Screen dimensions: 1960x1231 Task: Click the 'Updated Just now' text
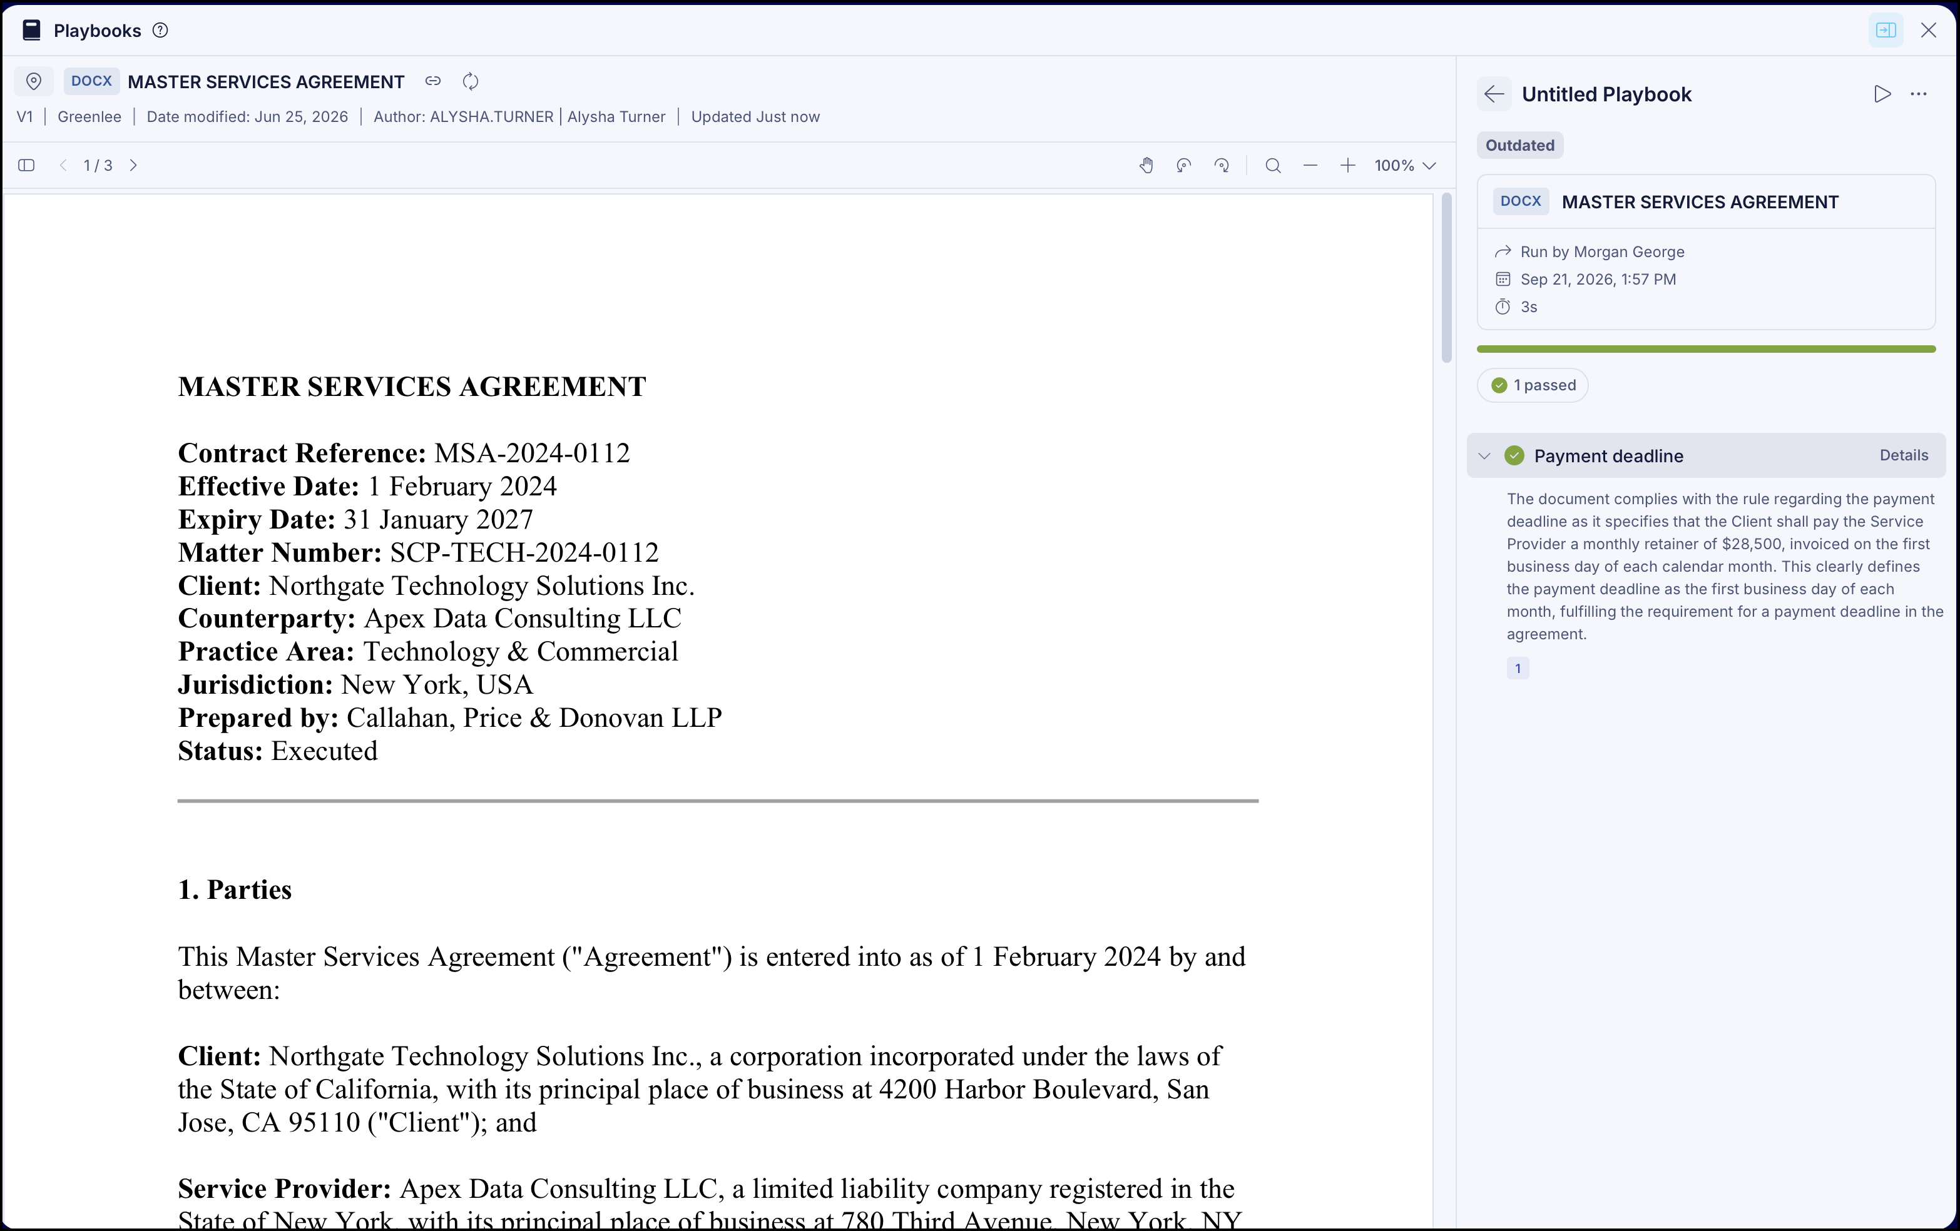tap(755, 117)
